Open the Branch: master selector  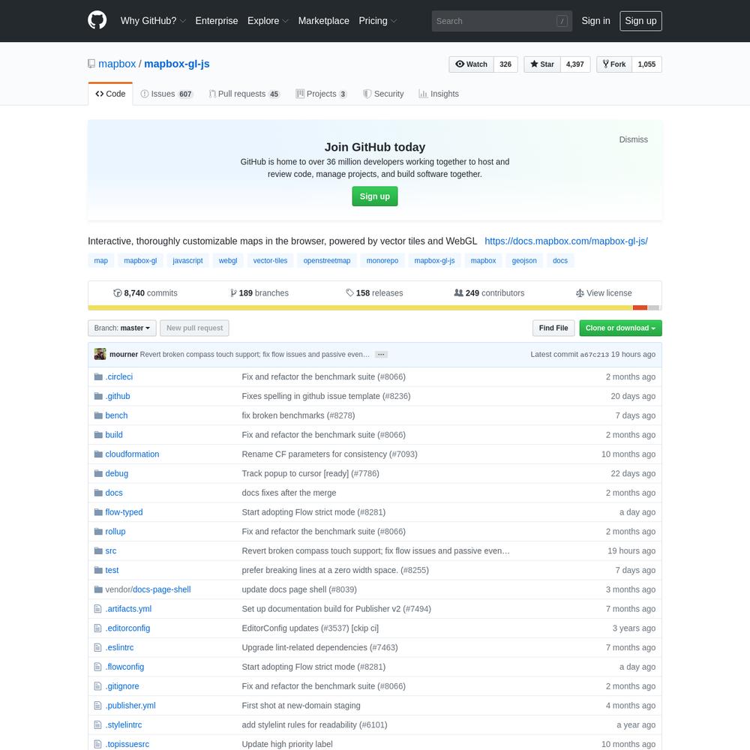click(x=122, y=328)
